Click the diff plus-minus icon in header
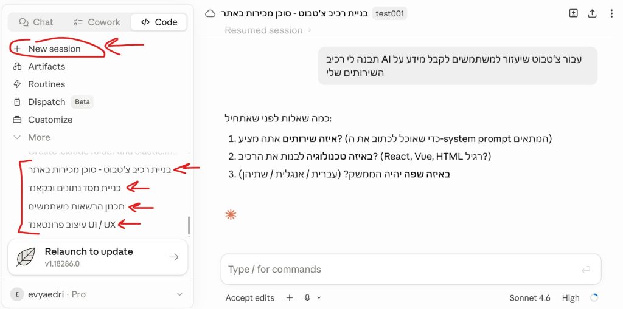623x309 pixels. pos(573,13)
